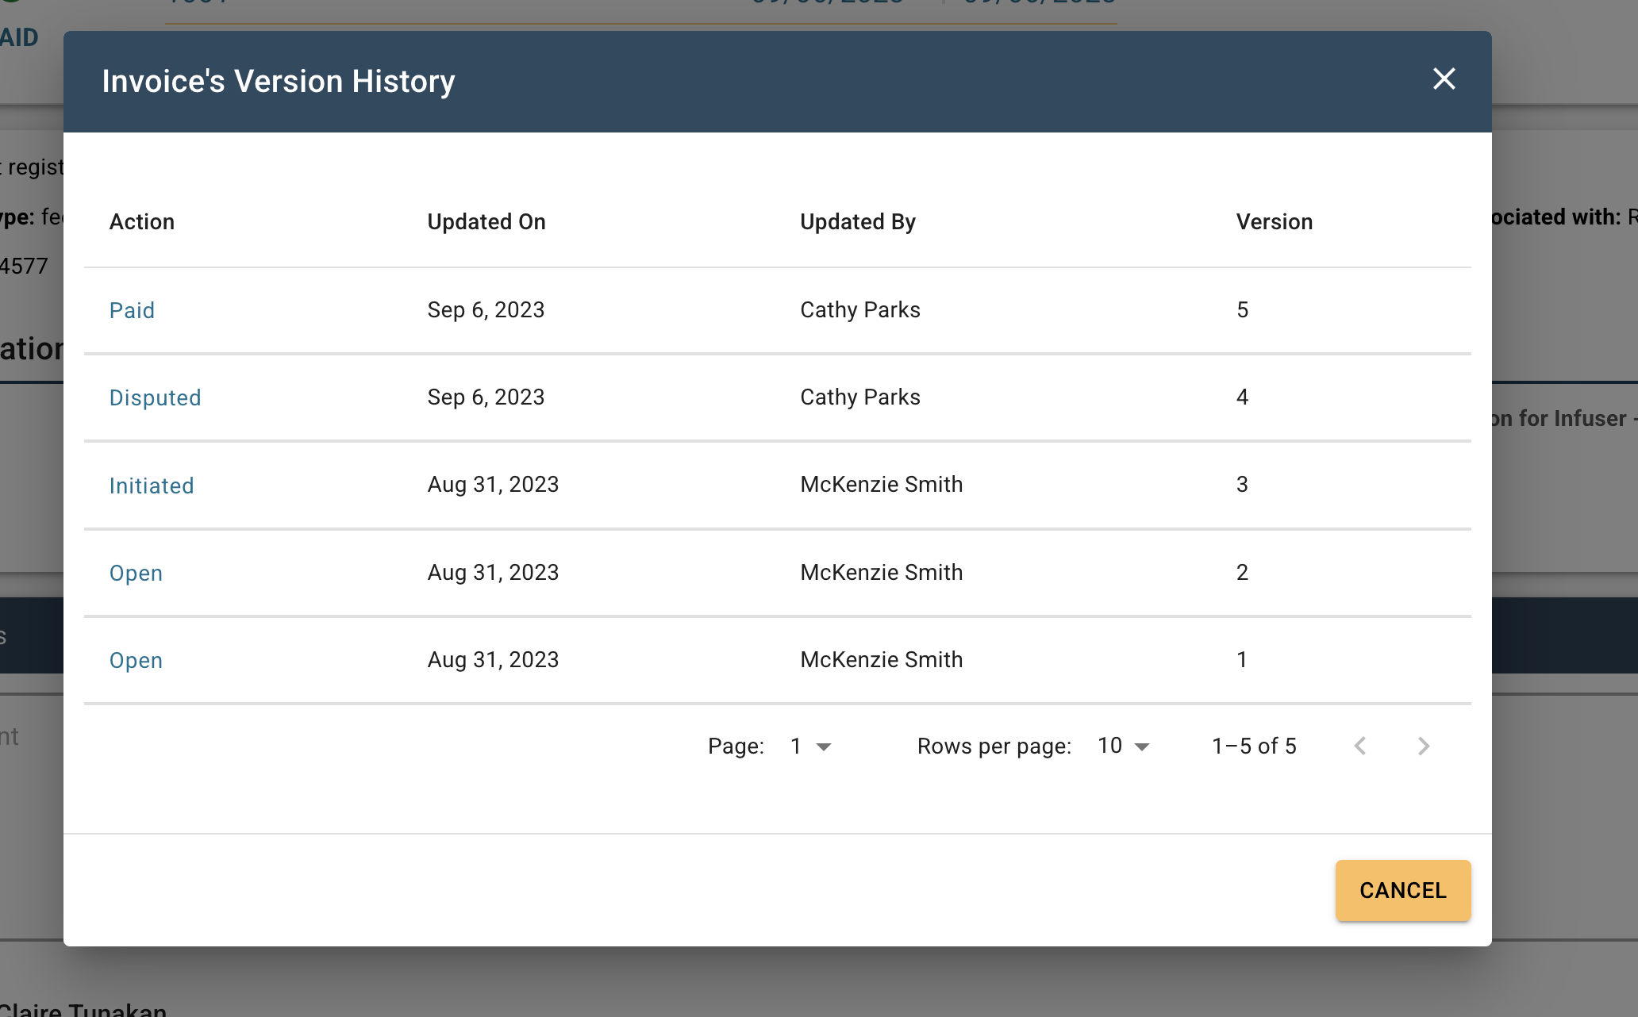1638x1017 pixels.
Task: Click the Version column header
Action: pos(1274,222)
